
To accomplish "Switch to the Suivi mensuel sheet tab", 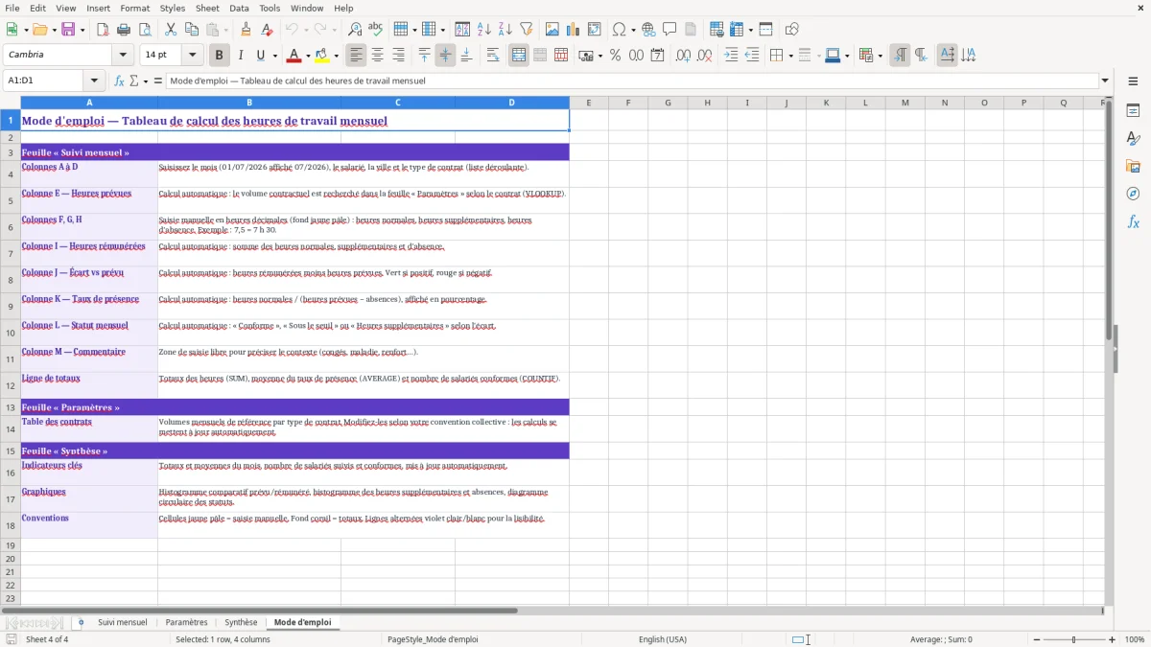I will coord(123,622).
